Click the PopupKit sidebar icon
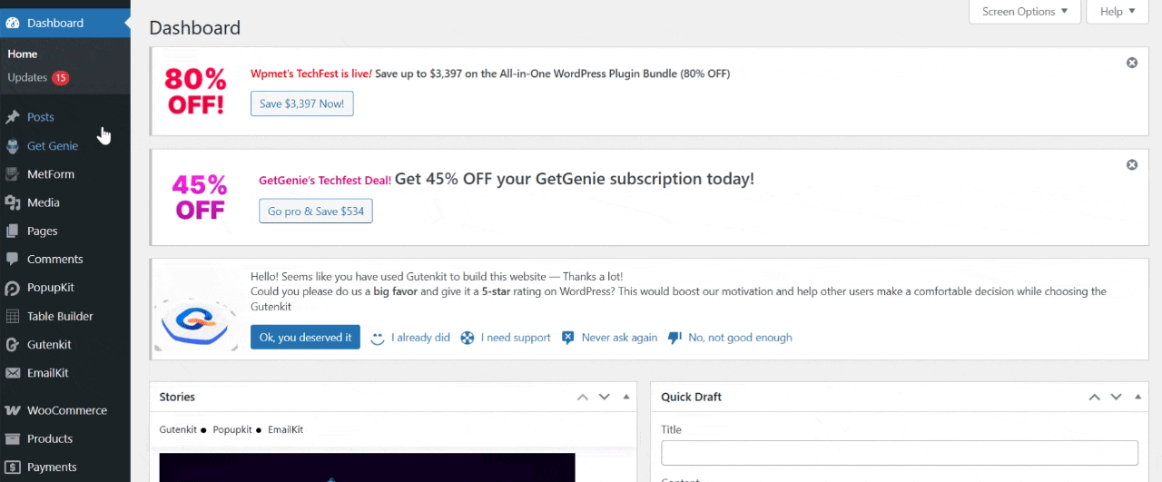This screenshot has width=1162, height=482. click(12, 288)
